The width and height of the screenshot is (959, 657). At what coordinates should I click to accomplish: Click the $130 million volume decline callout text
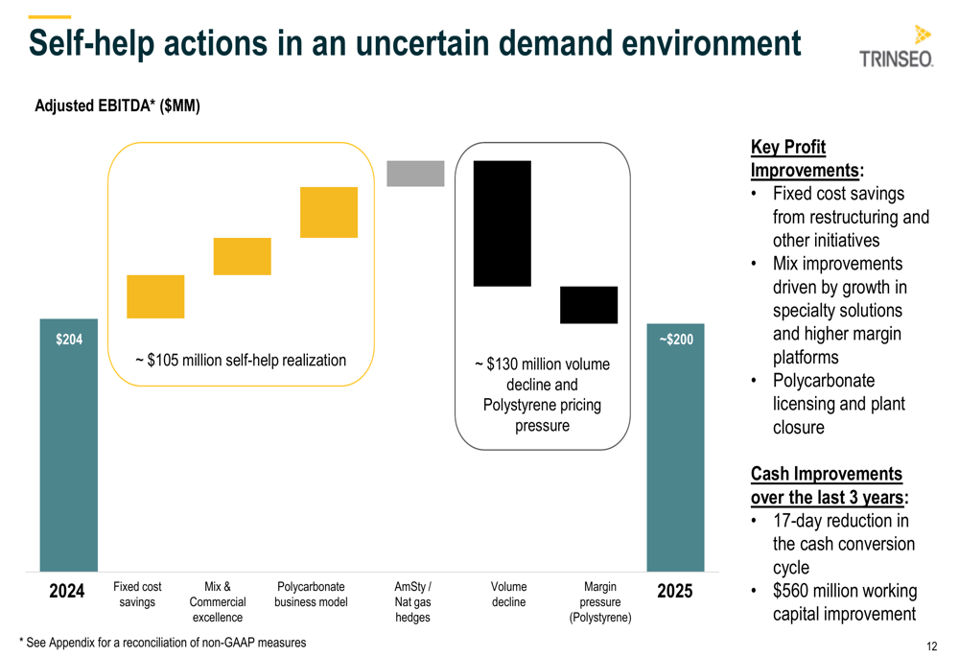[x=542, y=394]
